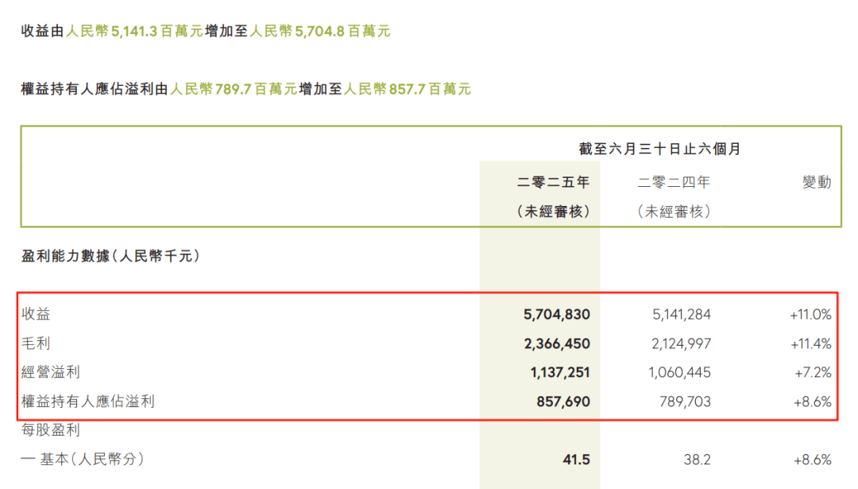Click the 二零二四年 column header
Image resolution: width=858 pixels, height=489 pixels.
tap(674, 182)
